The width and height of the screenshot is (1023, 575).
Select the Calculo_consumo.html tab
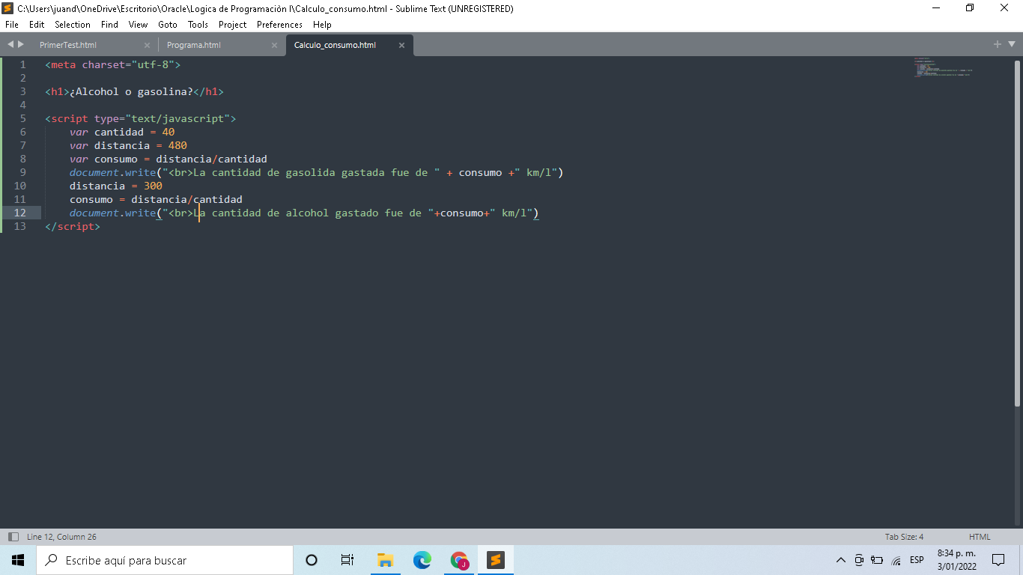pos(335,45)
